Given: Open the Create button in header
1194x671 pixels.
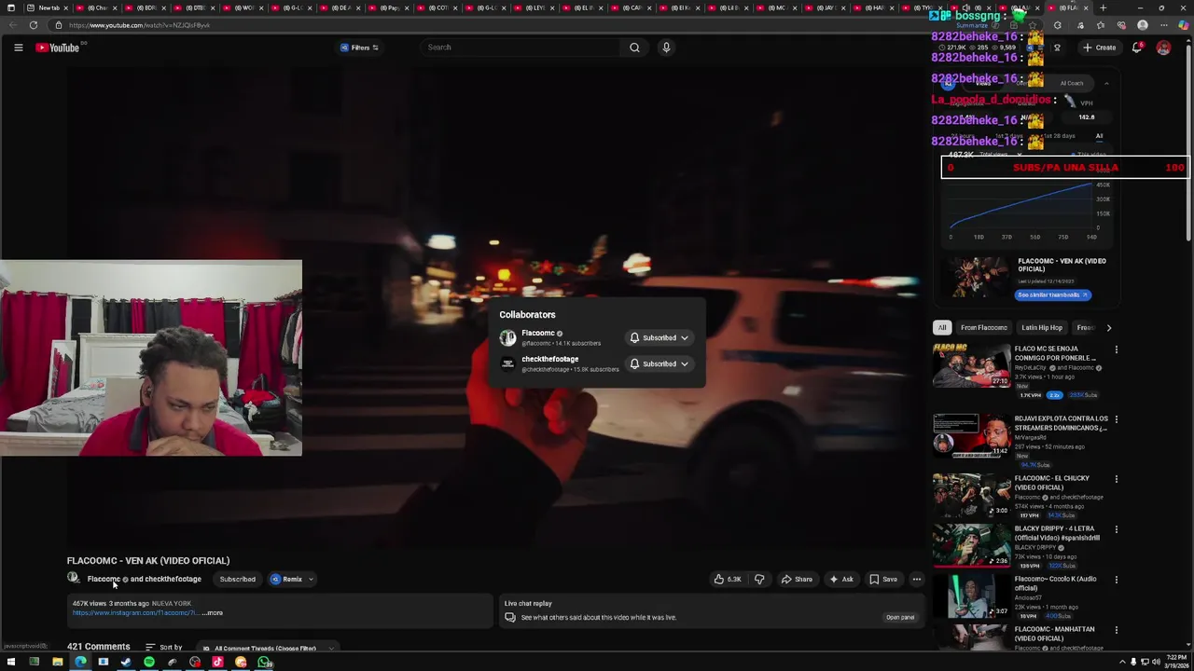Looking at the screenshot, I should click(x=1100, y=48).
